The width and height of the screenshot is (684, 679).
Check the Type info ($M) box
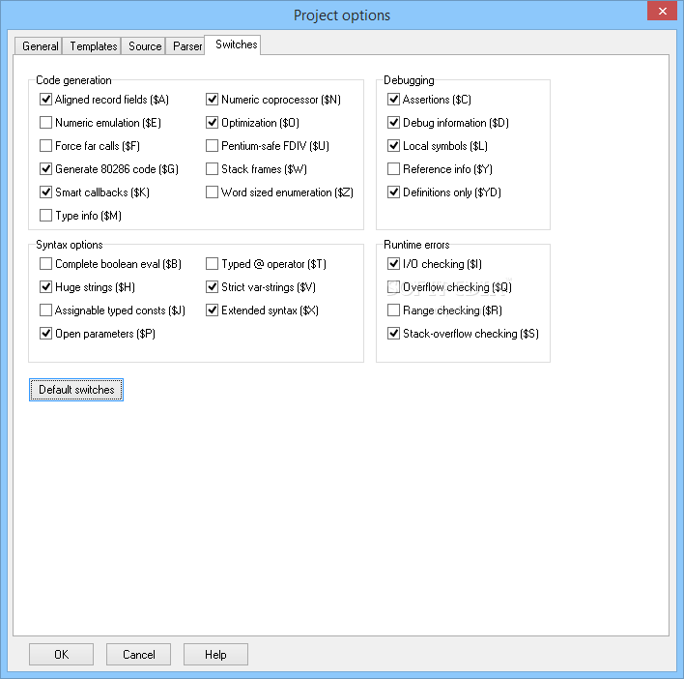(x=45, y=216)
